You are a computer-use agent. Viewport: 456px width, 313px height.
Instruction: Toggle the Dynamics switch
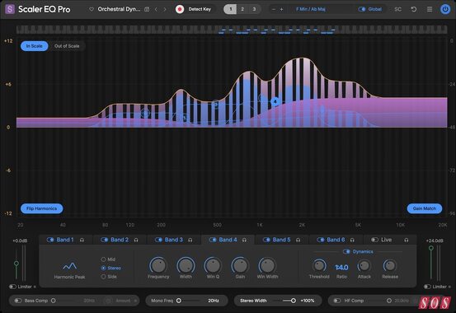coord(346,251)
